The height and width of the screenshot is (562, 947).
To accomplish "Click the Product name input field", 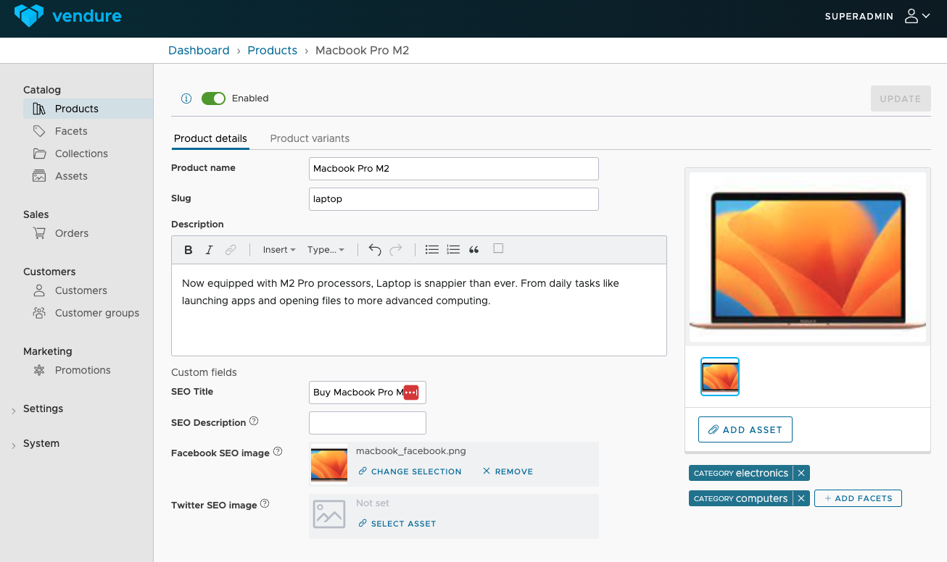I will [x=454, y=168].
